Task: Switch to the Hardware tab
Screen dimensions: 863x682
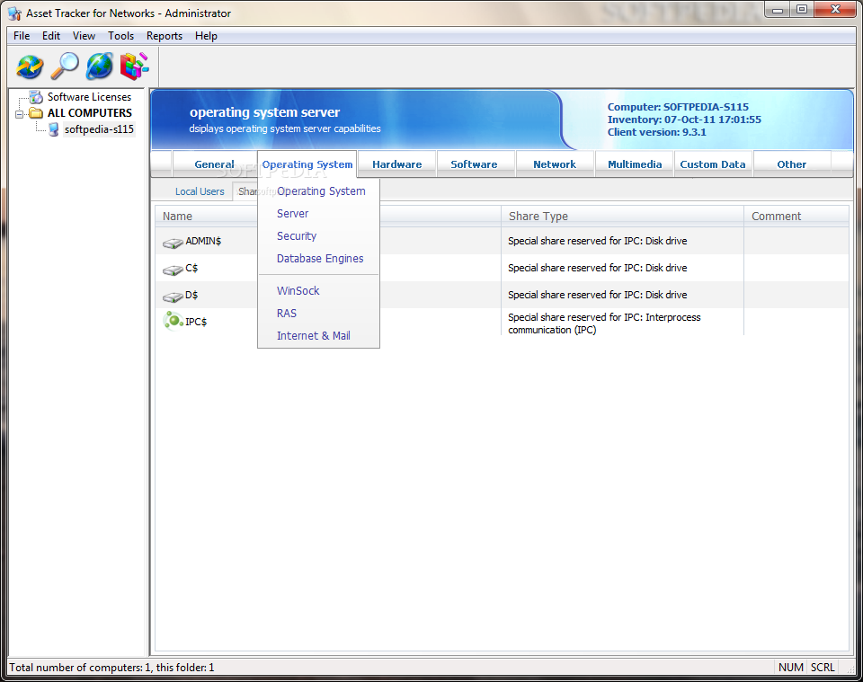Action: pyautogui.click(x=396, y=164)
